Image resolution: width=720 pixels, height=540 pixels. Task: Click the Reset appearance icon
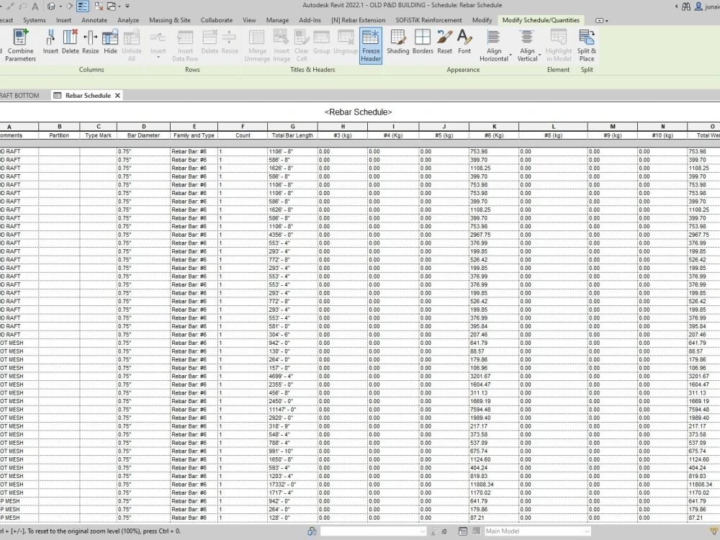click(444, 45)
